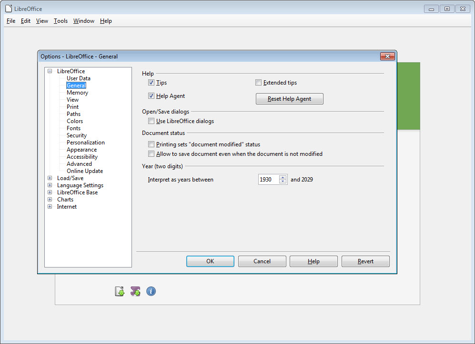Viewport: 475px width, 344px height.
Task: Select Memory in the options tree
Action: click(77, 93)
